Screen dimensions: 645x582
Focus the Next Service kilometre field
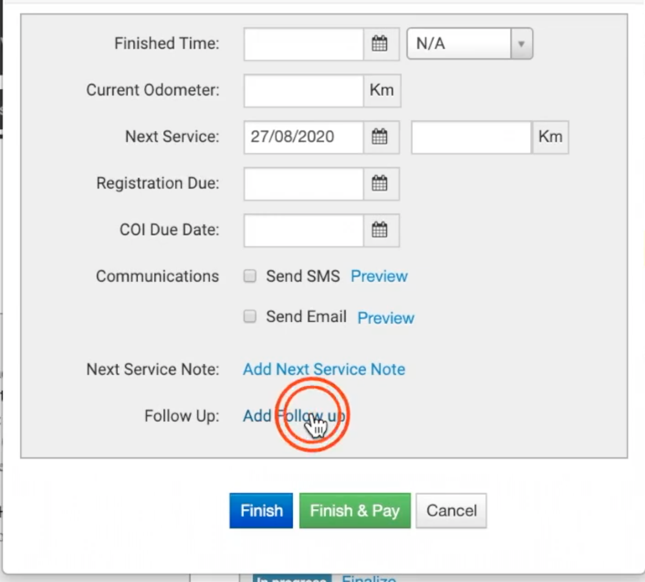pos(472,137)
